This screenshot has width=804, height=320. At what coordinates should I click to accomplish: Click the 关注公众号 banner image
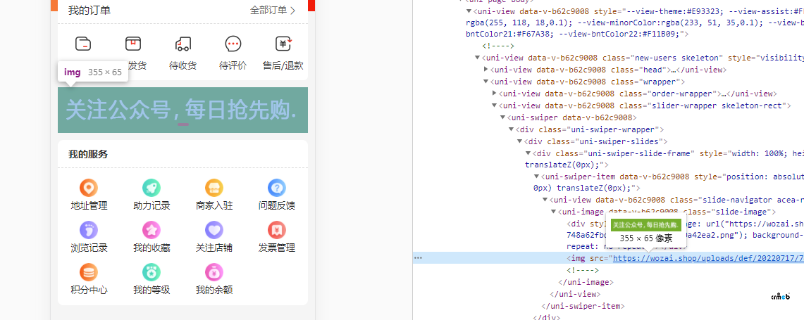click(x=183, y=110)
